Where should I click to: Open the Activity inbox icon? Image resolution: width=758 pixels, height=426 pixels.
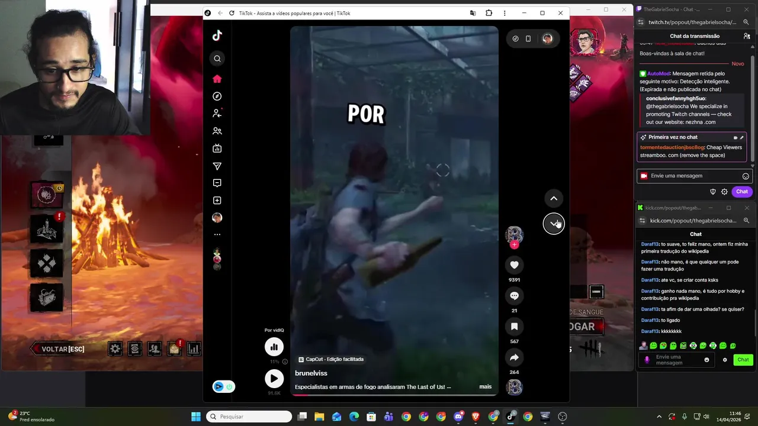pos(217,183)
